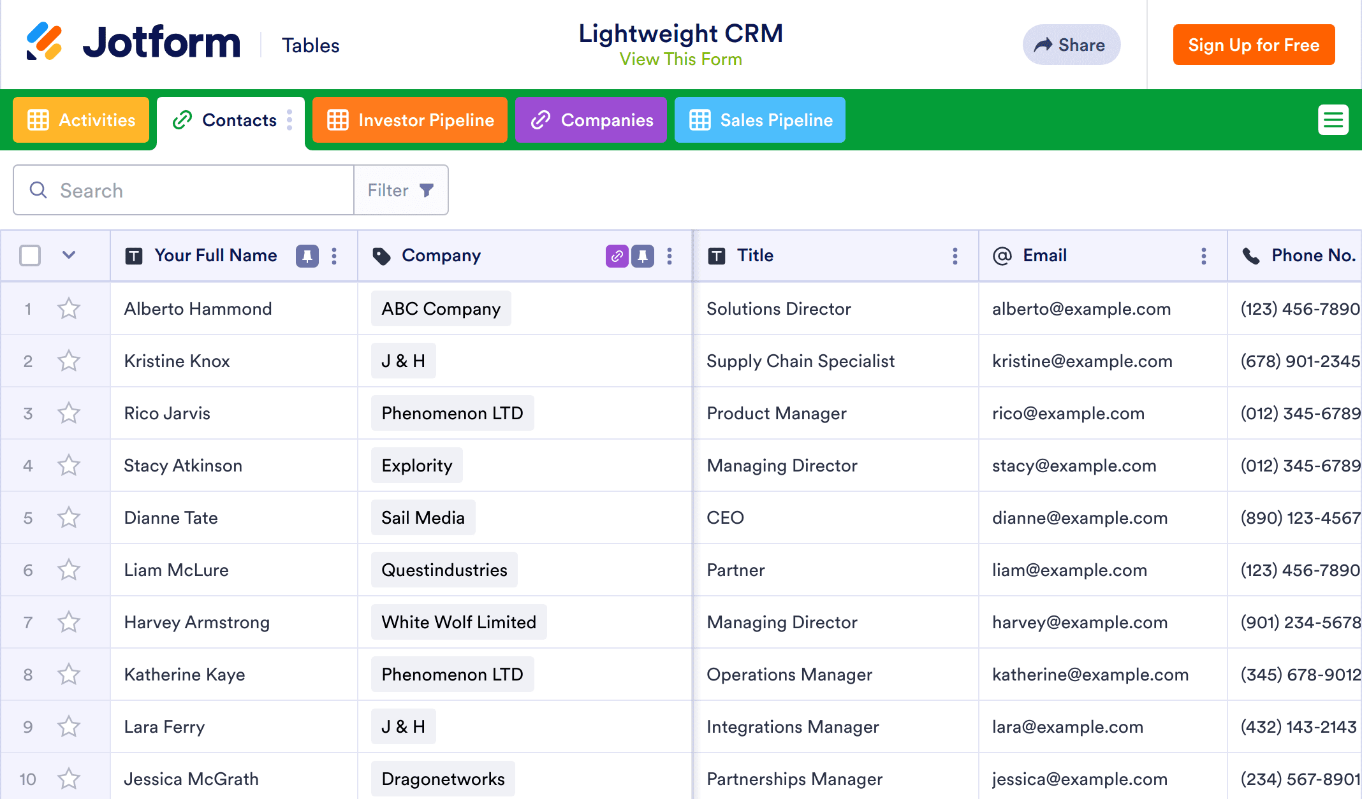The image size is (1362, 799).
Task: Star the Dianne Tate row
Action: [x=69, y=518]
